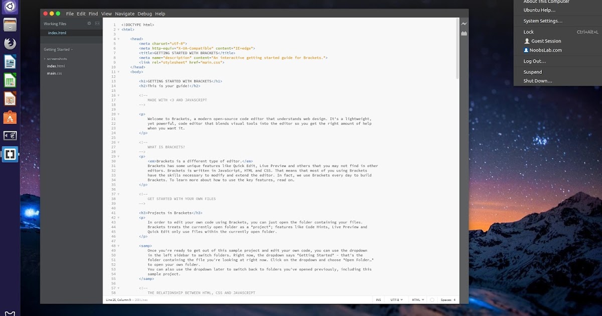Open the View menu
This screenshot has width=602, height=316.
[x=106, y=14]
